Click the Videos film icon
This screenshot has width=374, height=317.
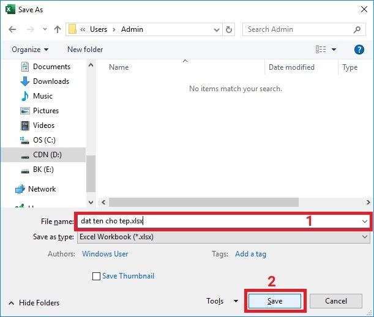(x=25, y=125)
